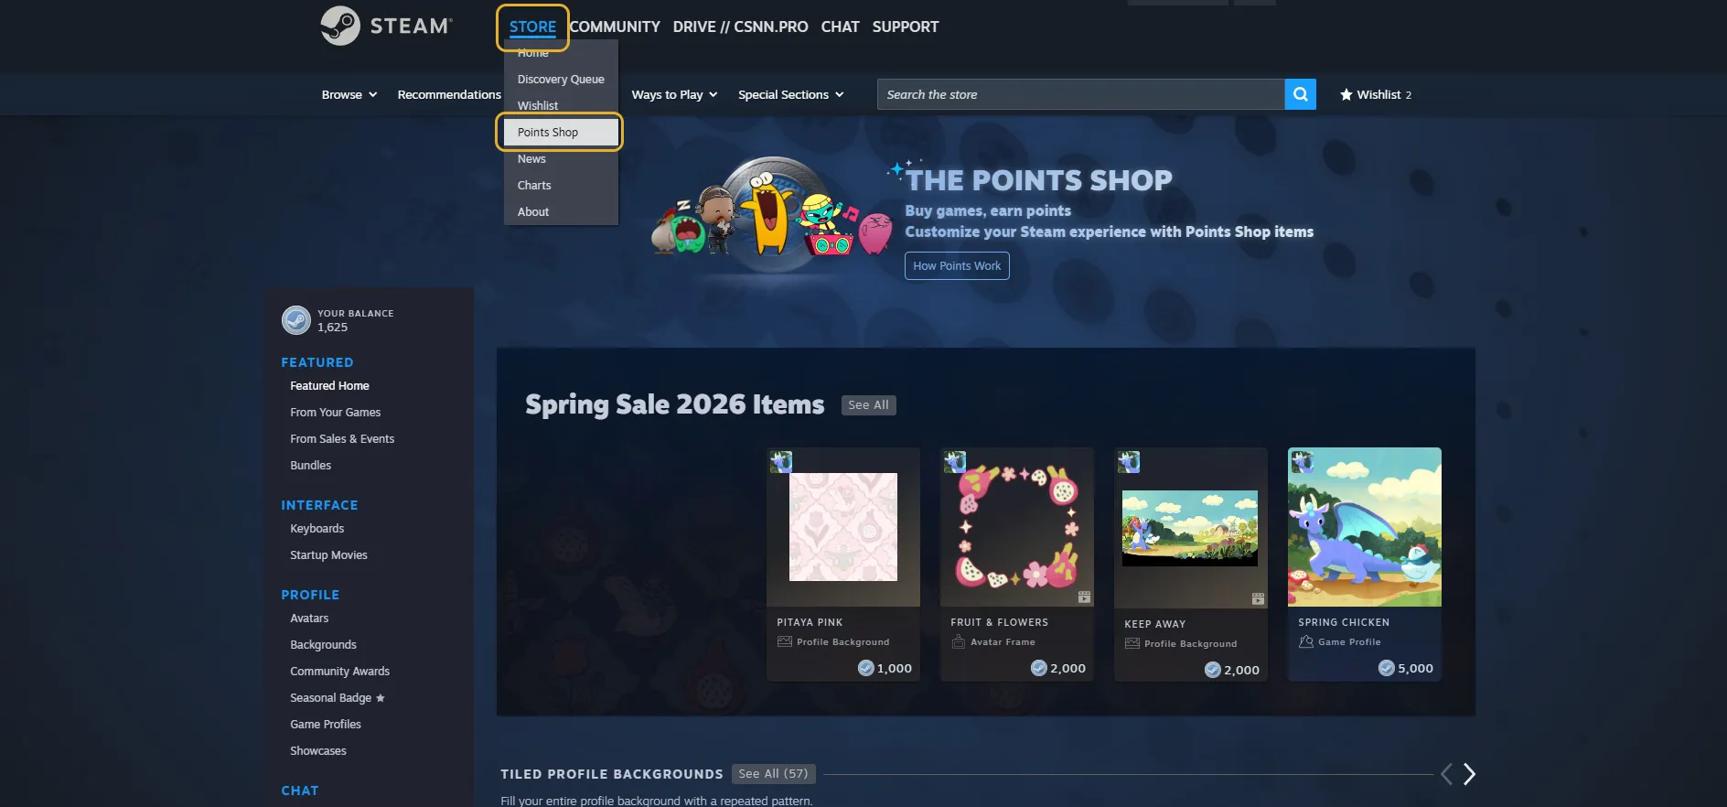The height and width of the screenshot is (807, 1727).
Task: Expand the Ways to Play dropdown
Action: (674, 94)
